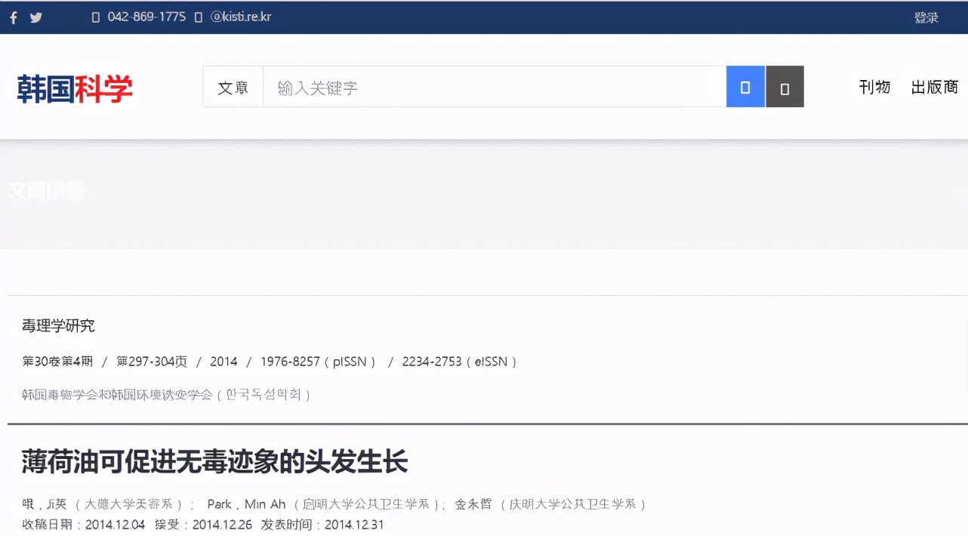Open the Twitter profile icon
The width and height of the screenshot is (968, 536).
click(x=35, y=17)
